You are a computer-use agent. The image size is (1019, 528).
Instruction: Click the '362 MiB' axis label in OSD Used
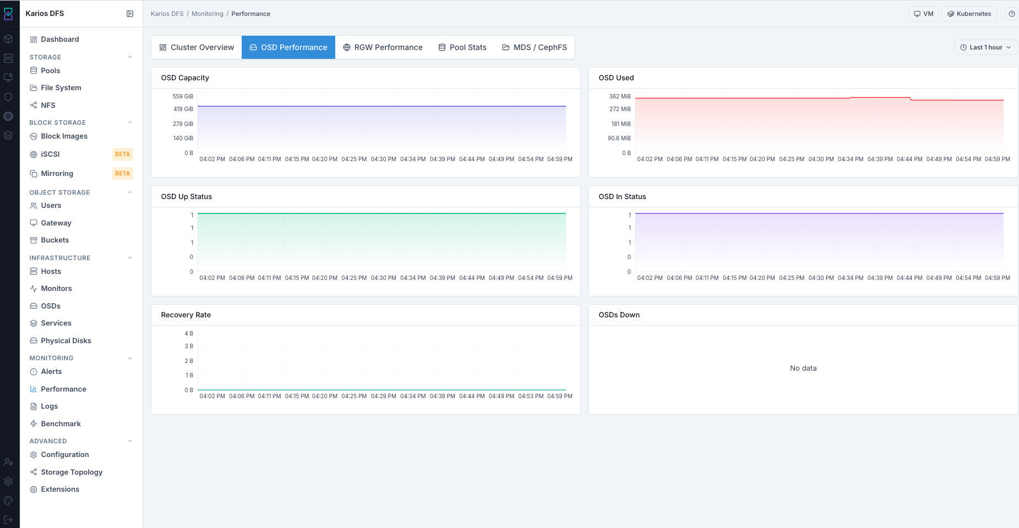coord(620,97)
